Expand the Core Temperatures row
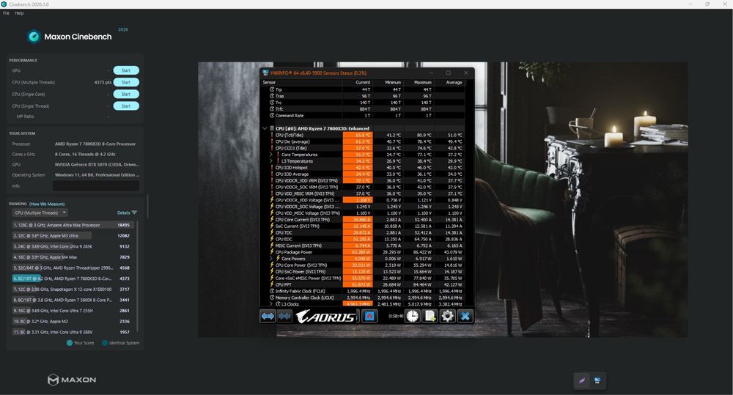 (271, 154)
